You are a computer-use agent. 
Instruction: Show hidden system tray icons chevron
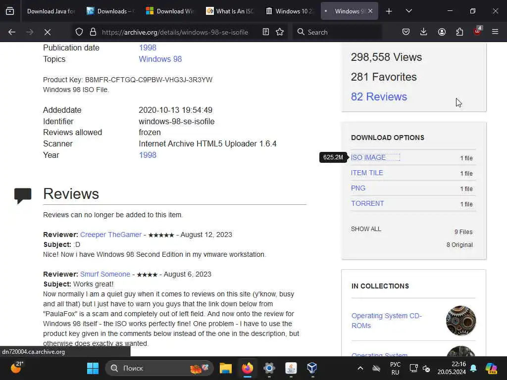360,368
